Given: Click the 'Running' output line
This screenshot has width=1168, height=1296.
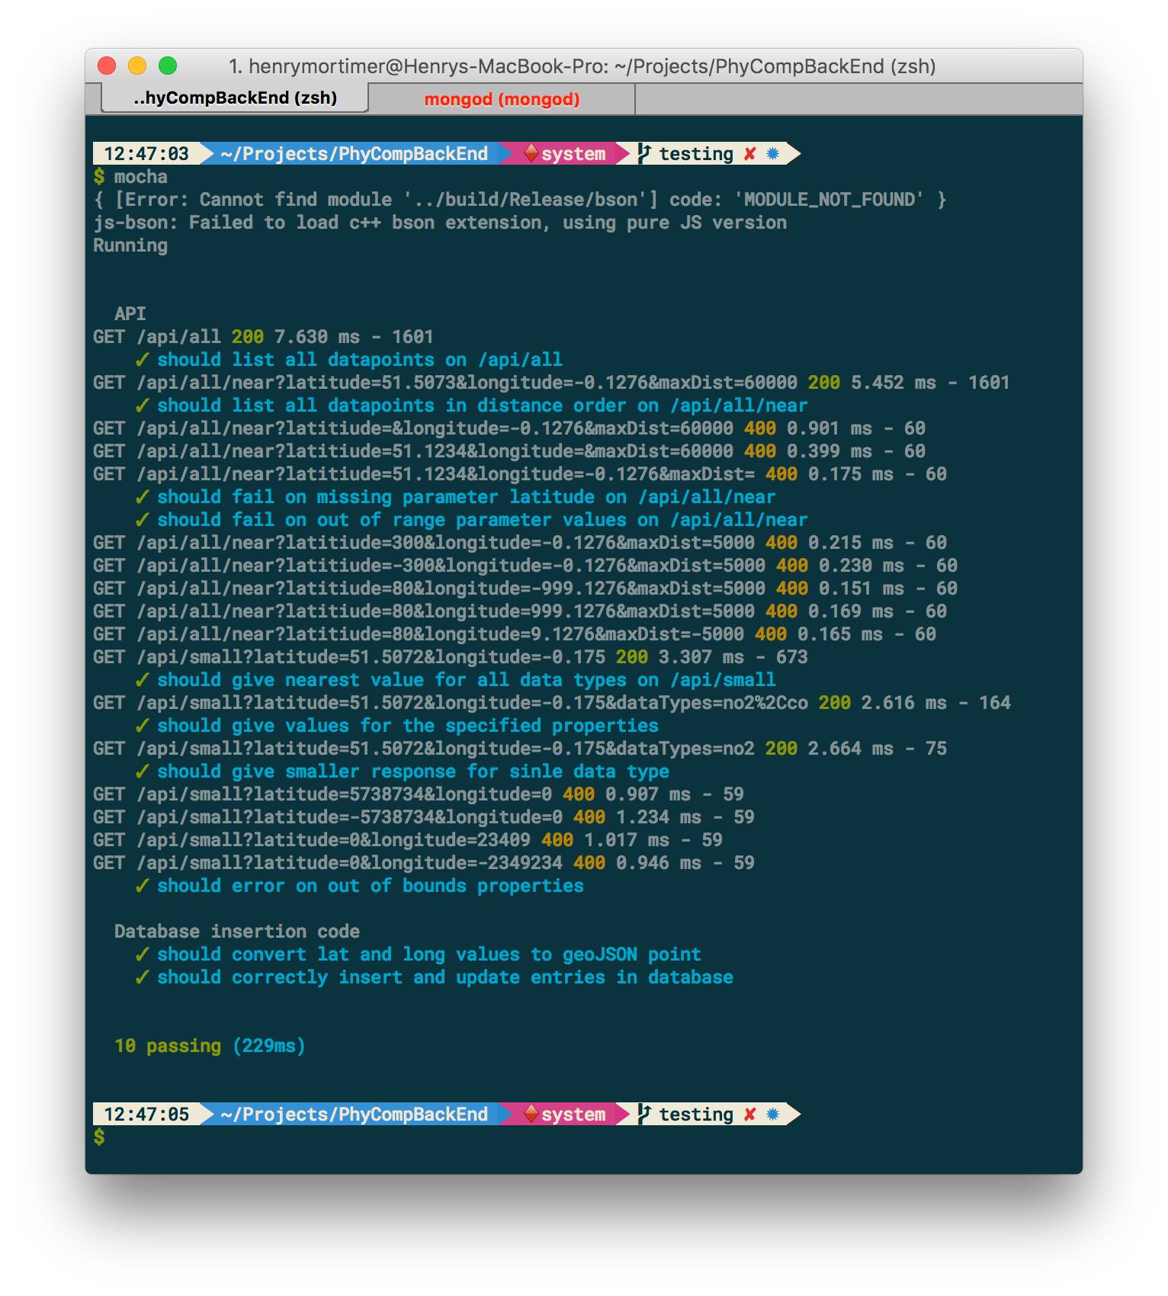Looking at the screenshot, I should (x=130, y=245).
